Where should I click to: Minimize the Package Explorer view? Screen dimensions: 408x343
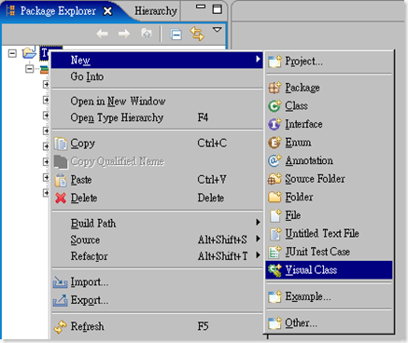tap(201, 7)
